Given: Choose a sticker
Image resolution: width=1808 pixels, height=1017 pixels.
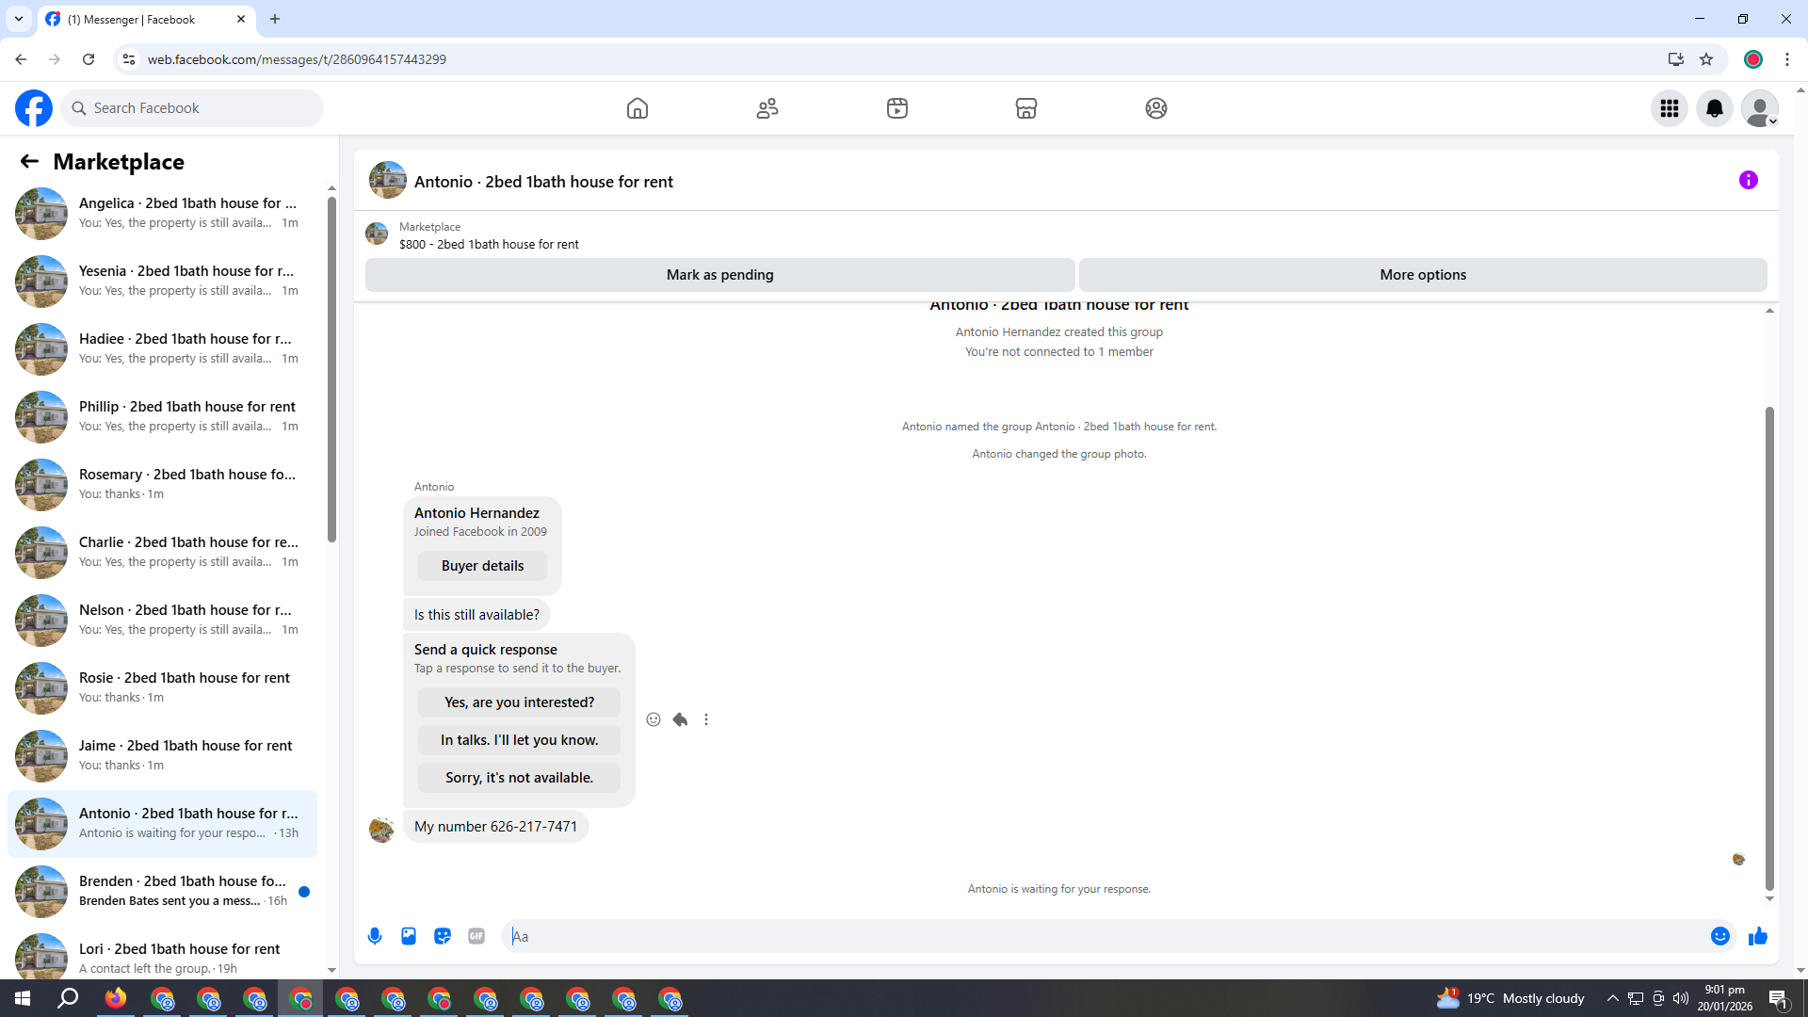Looking at the screenshot, I should coord(443,936).
